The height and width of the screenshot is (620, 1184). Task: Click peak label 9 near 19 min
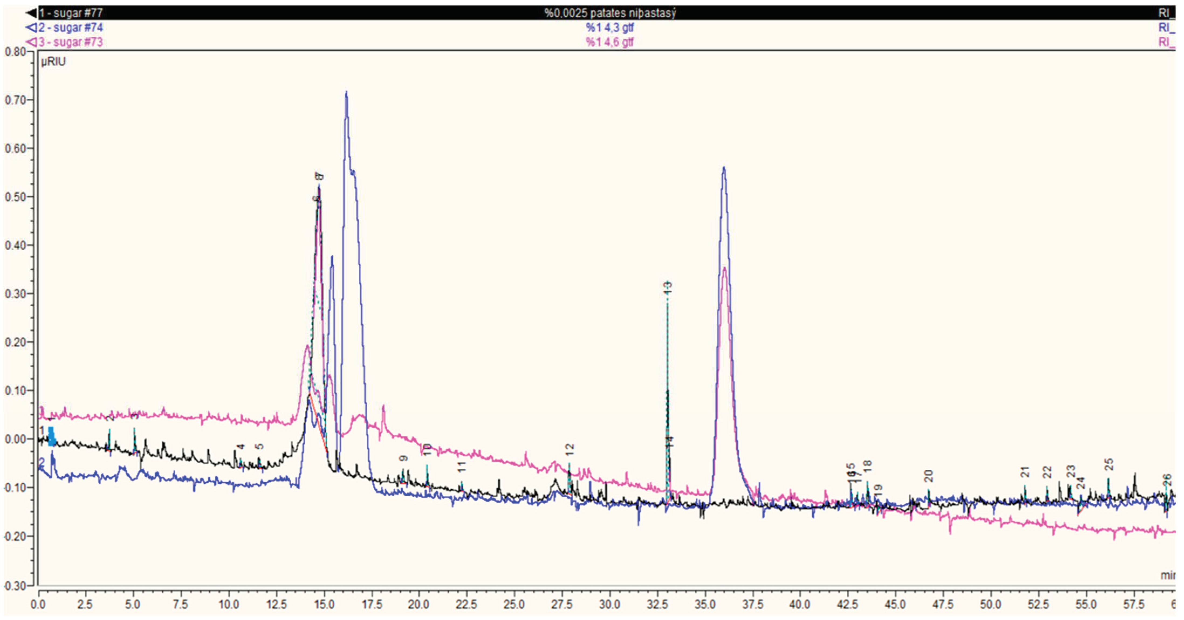pos(404,458)
